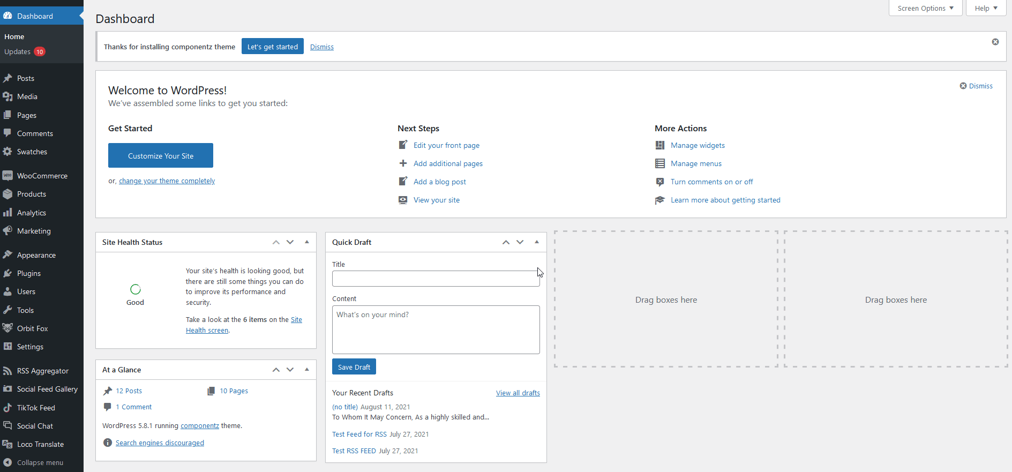Image resolution: width=1012 pixels, height=472 pixels.
Task: Open the Dashboard menu item
Action: 42,16
